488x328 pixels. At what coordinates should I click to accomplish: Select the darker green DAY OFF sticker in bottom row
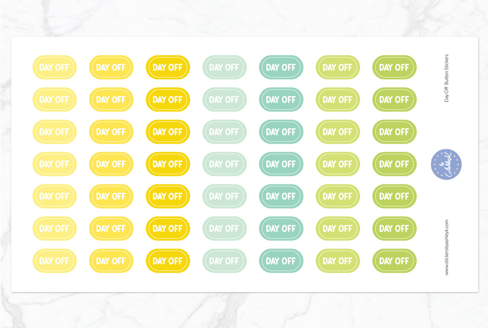point(394,261)
